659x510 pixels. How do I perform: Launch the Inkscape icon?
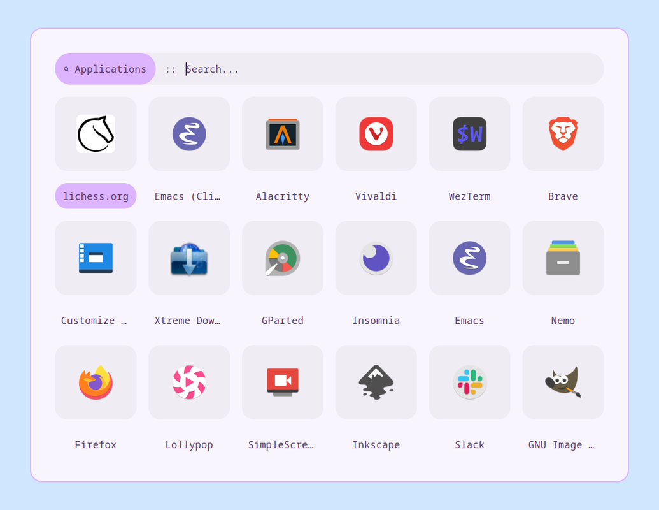376,382
